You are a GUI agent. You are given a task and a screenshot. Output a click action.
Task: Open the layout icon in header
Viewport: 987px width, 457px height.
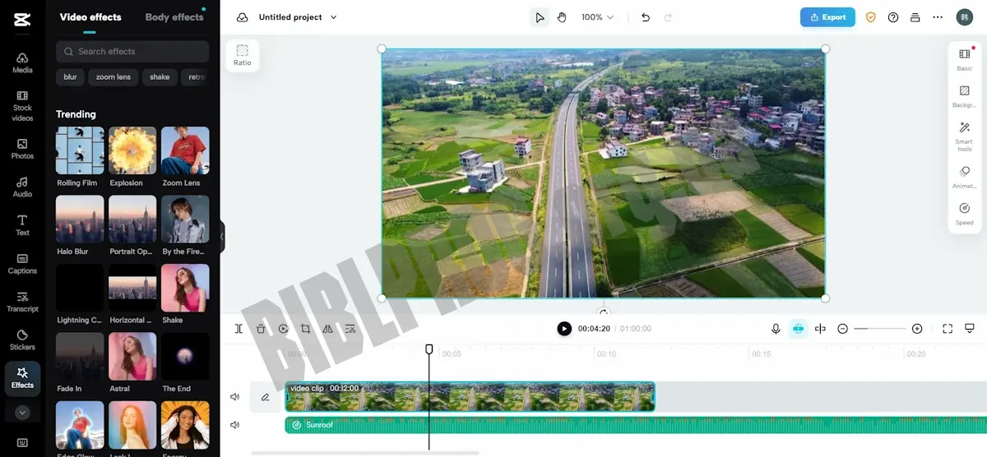coord(915,17)
